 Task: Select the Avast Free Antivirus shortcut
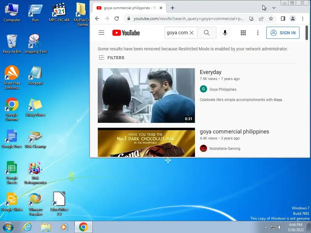pyautogui.click(x=12, y=77)
